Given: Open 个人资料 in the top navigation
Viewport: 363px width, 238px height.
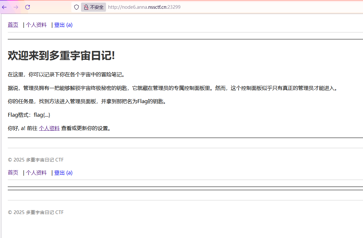Looking at the screenshot, I should point(36,25).
